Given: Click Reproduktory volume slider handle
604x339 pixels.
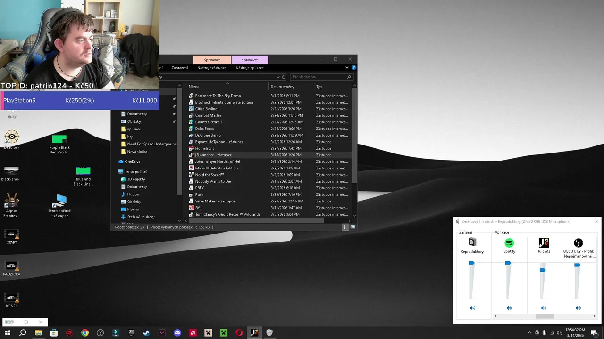Looking at the screenshot, I should point(471,263).
